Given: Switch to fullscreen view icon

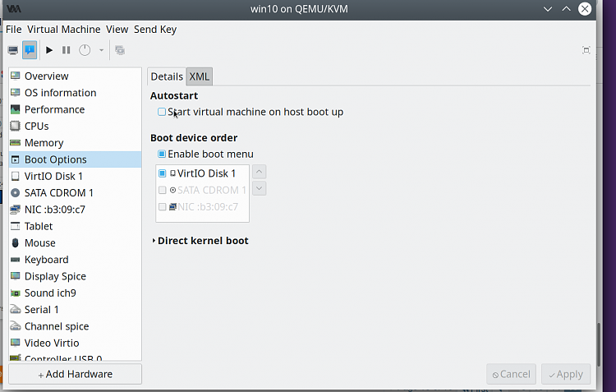Looking at the screenshot, I should [586, 50].
